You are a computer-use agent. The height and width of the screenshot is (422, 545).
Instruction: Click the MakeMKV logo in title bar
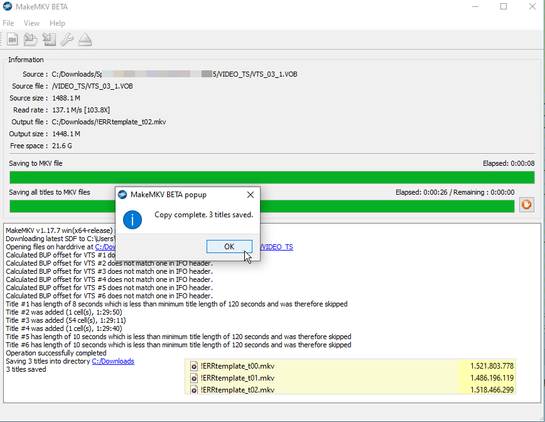click(x=8, y=7)
